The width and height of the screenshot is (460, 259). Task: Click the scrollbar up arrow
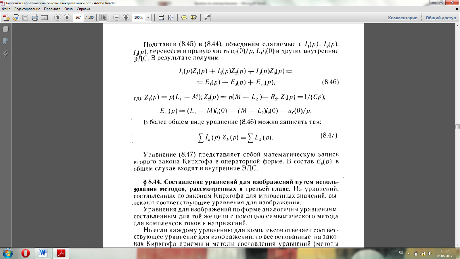(458, 26)
